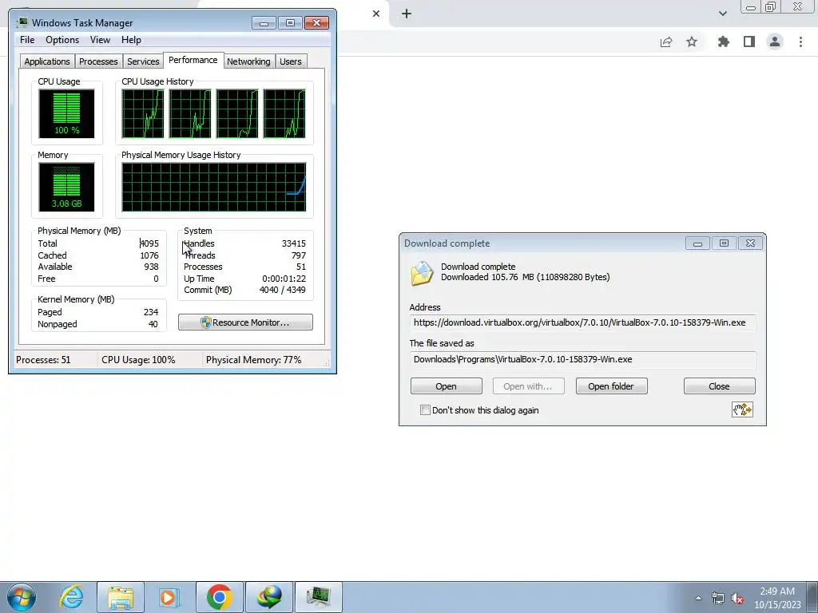Open Chrome tab search dropdown

click(722, 14)
